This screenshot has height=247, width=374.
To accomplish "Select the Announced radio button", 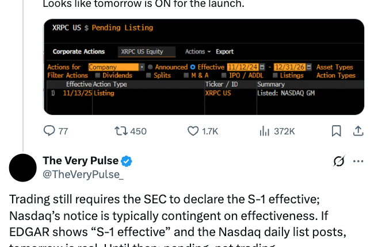I will coord(150,67).
